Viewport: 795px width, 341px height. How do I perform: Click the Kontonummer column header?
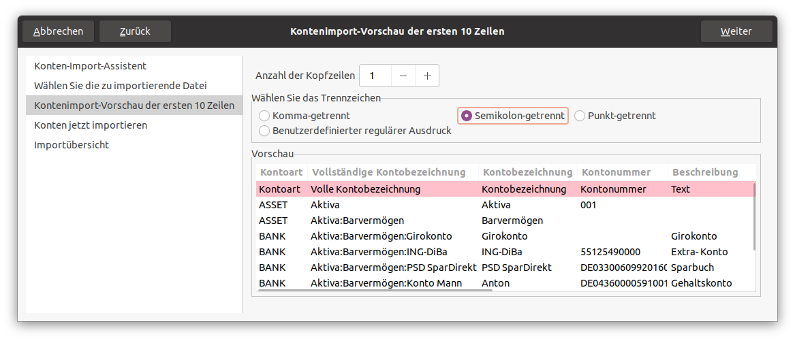click(617, 172)
